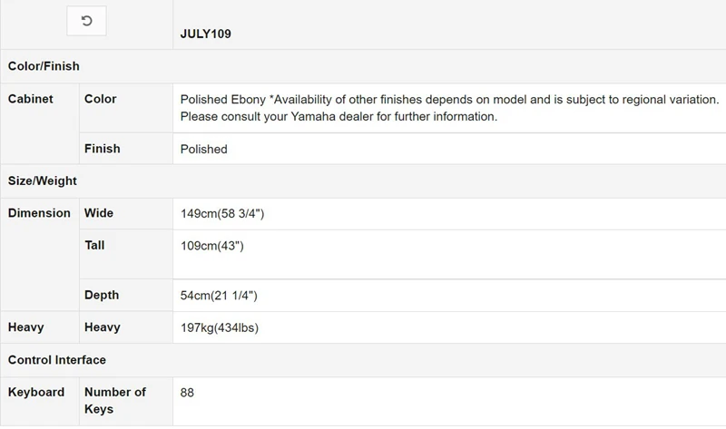Click the 109cm height value

pos(211,246)
